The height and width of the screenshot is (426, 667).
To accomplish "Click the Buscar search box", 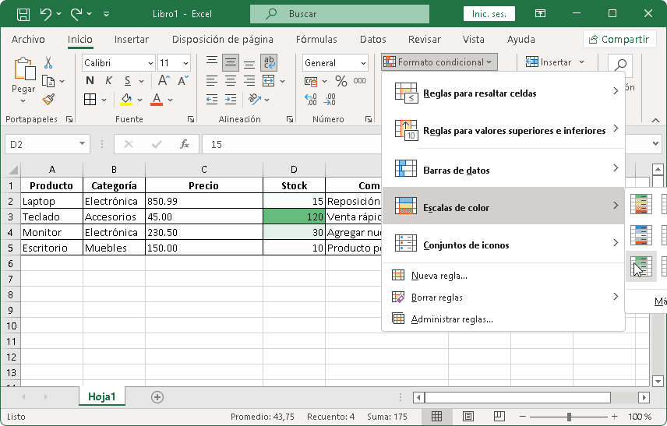I will click(x=339, y=14).
